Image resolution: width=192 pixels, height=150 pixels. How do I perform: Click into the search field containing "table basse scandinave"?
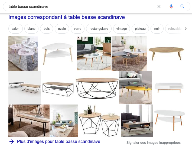tap(81, 6)
